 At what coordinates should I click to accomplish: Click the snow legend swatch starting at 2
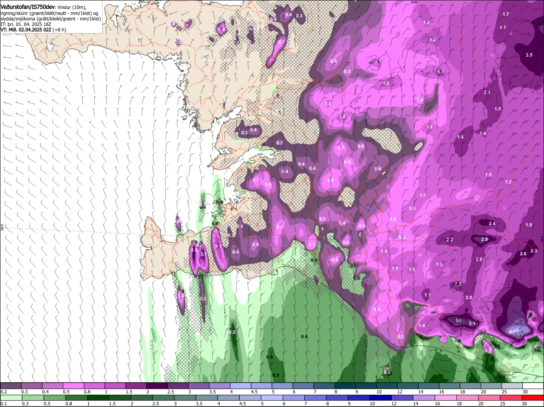pyautogui.click(x=156, y=386)
